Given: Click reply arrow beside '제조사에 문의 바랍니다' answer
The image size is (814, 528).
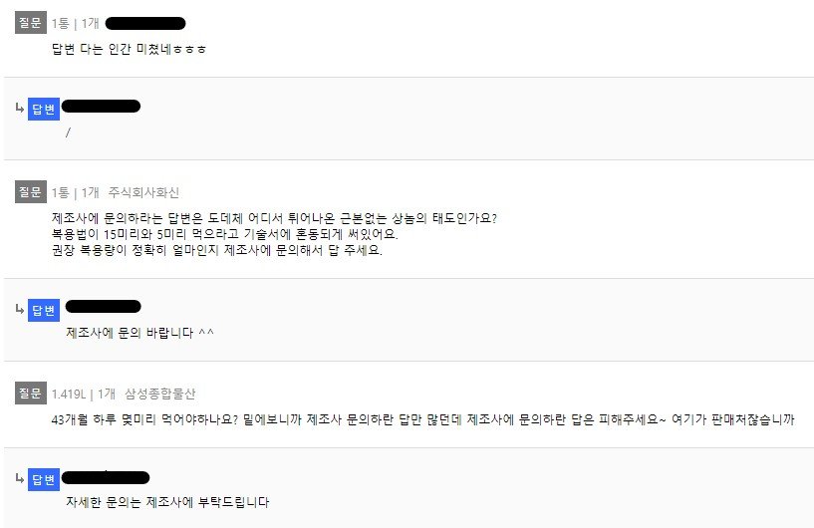Looking at the screenshot, I should 20,309.
